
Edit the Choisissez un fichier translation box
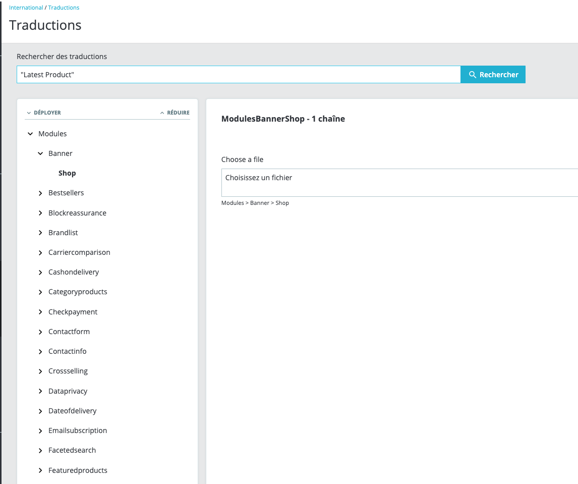click(399, 183)
